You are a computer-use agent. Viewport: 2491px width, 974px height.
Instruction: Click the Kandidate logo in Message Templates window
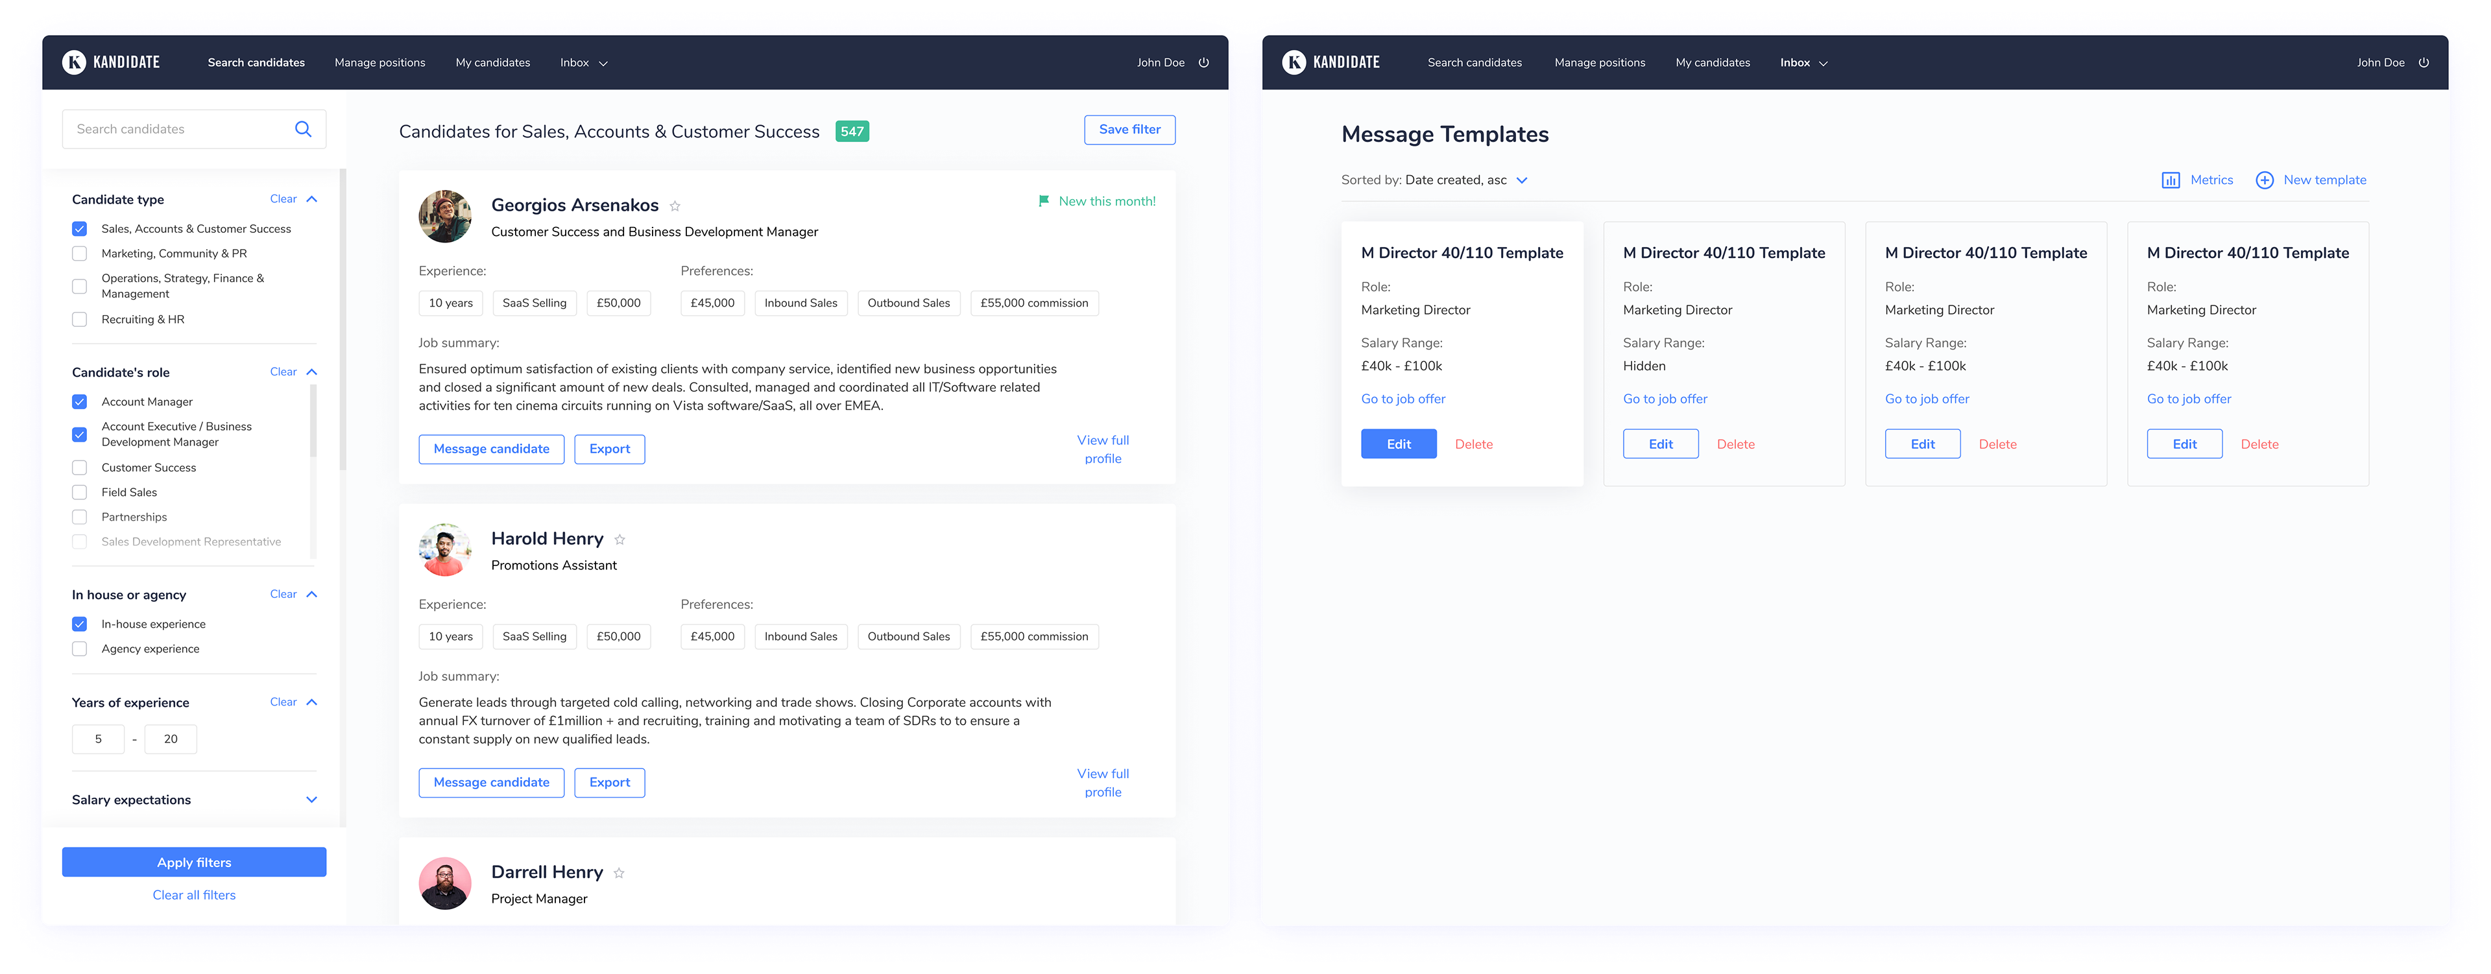pos(1330,63)
